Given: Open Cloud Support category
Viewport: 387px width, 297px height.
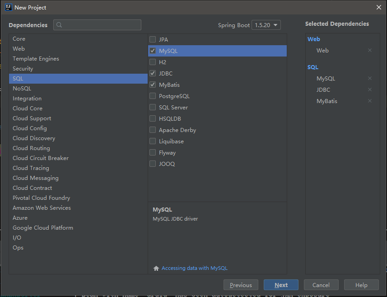Looking at the screenshot, I should (78, 118).
